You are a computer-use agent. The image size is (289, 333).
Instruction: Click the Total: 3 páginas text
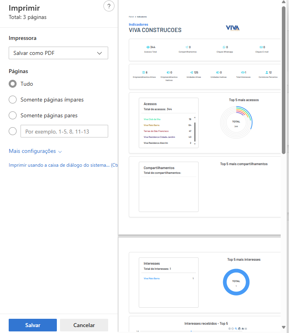coord(28,17)
